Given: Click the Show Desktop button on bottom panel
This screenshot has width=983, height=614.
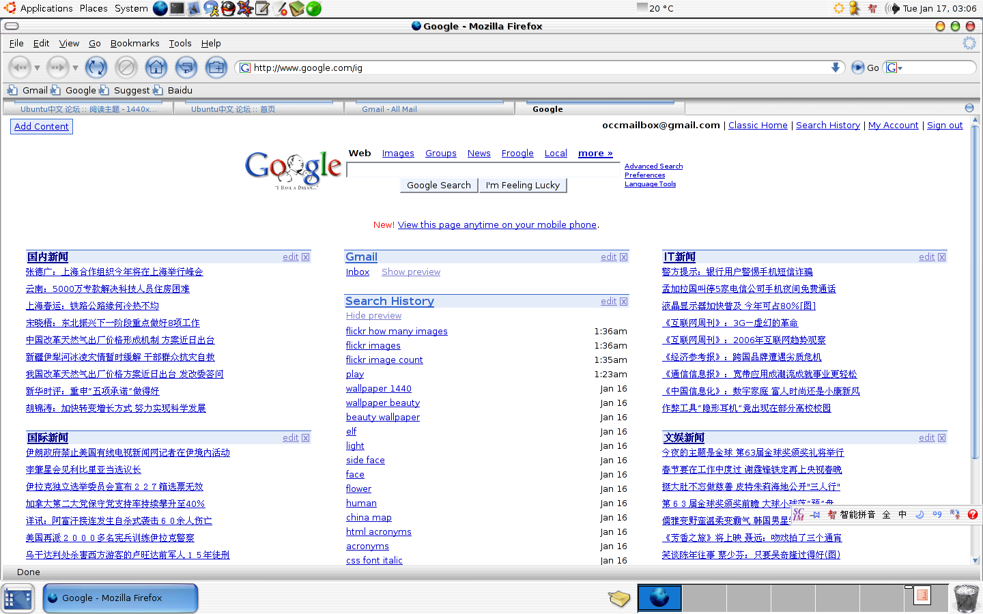Looking at the screenshot, I should (18, 598).
